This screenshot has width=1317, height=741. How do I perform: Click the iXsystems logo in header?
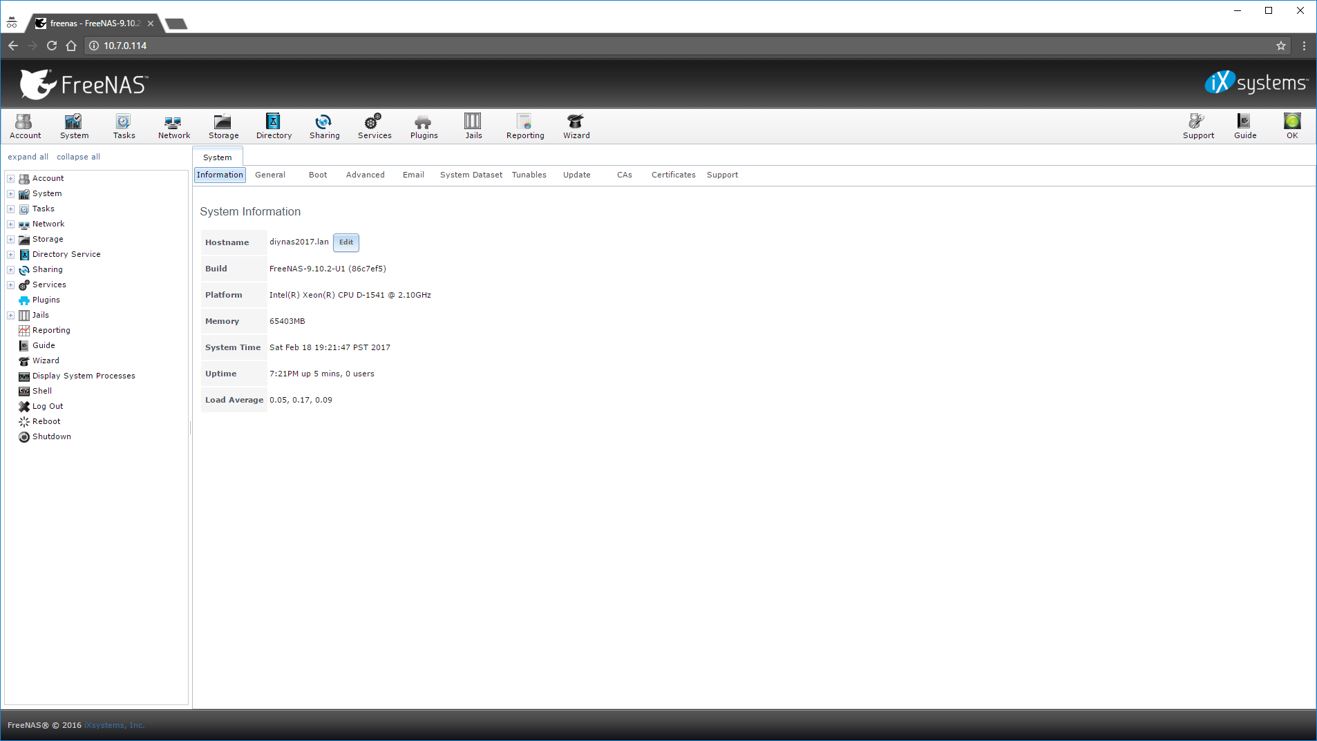pos(1256,83)
